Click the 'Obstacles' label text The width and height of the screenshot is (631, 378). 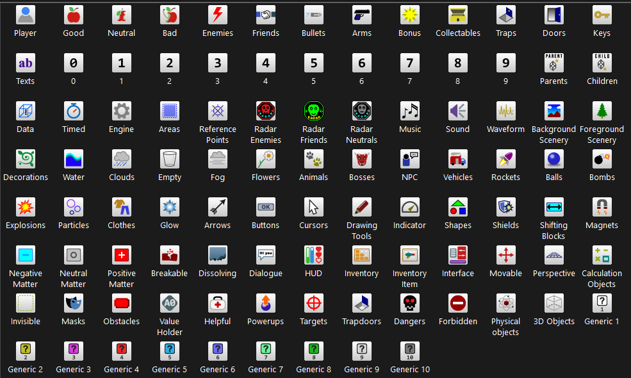(x=122, y=321)
